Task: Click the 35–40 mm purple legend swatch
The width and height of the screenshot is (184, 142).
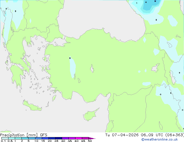Action: tap(72, 138)
